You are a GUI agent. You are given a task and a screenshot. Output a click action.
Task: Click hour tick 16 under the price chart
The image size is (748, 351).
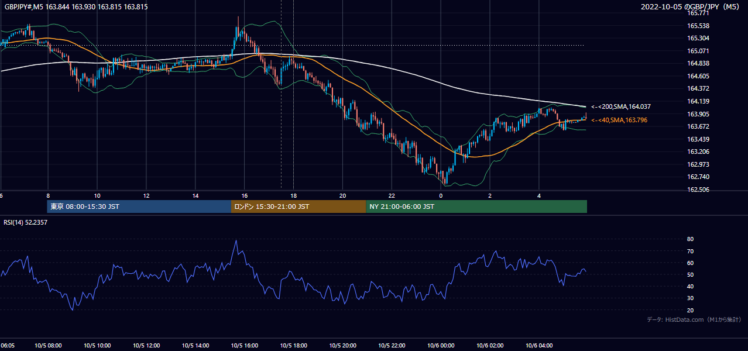pyautogui.click(x=244, y=196)
